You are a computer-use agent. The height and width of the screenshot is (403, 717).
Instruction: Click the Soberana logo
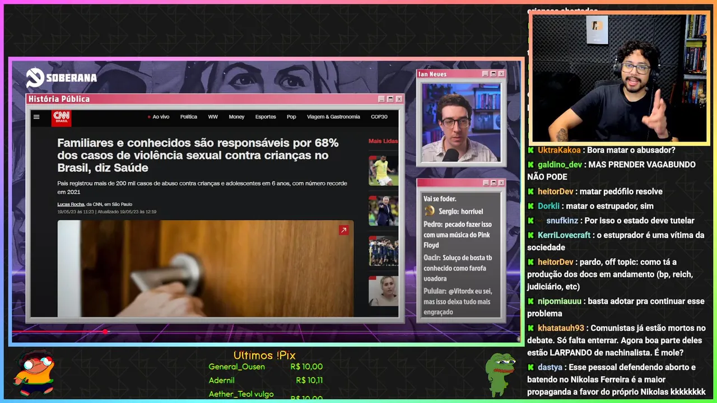pos(62,78)
